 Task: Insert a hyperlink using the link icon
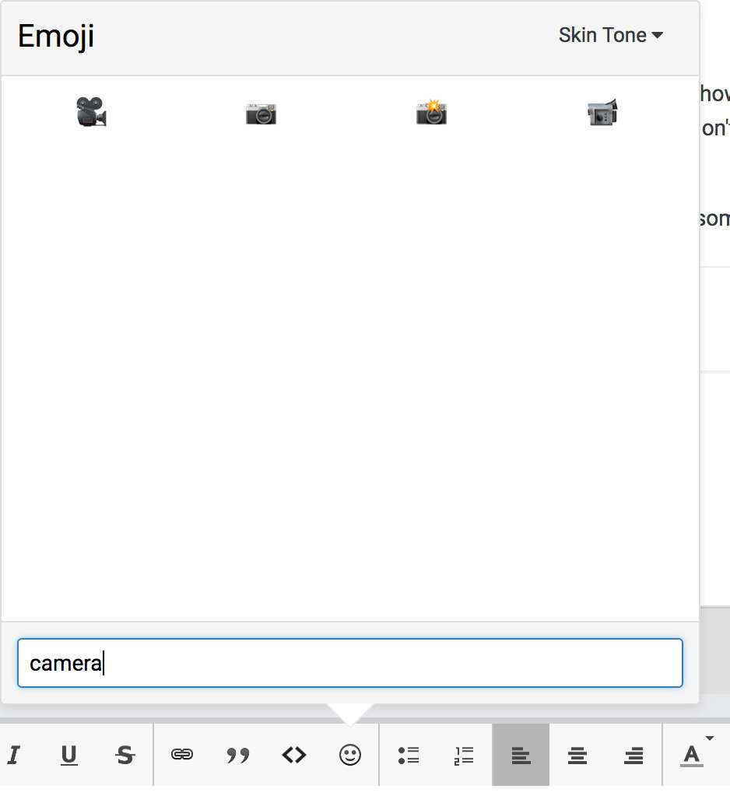[x=182, y=755]
